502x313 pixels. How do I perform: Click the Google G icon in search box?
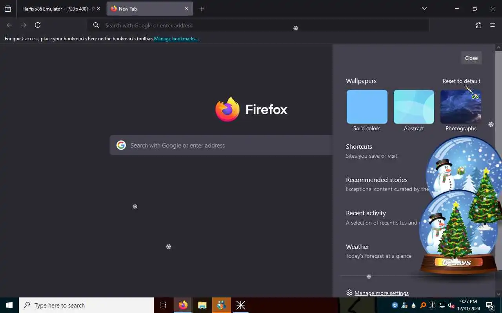click(121, 145)
